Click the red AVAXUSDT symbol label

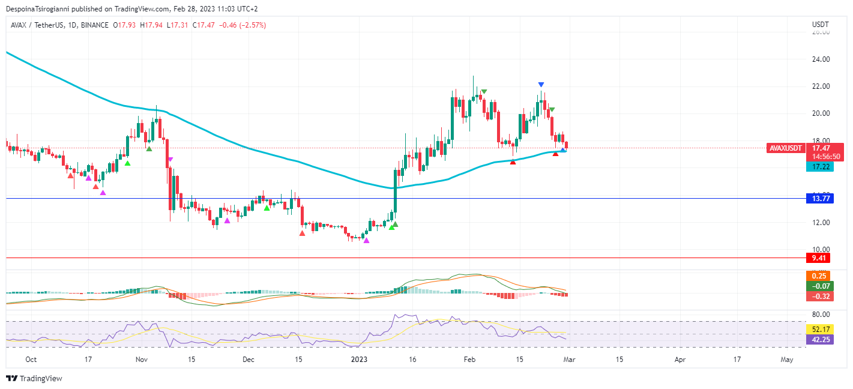pos(786,148)
